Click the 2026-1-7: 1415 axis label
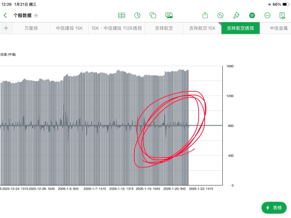This screenshot has height=218, width=291. point(95,189)
